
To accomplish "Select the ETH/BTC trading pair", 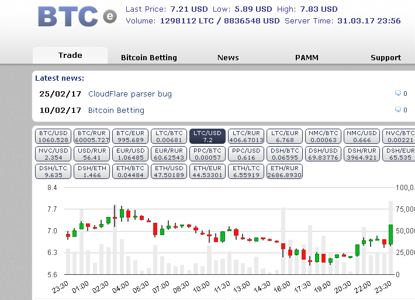I will coord(130,171).
